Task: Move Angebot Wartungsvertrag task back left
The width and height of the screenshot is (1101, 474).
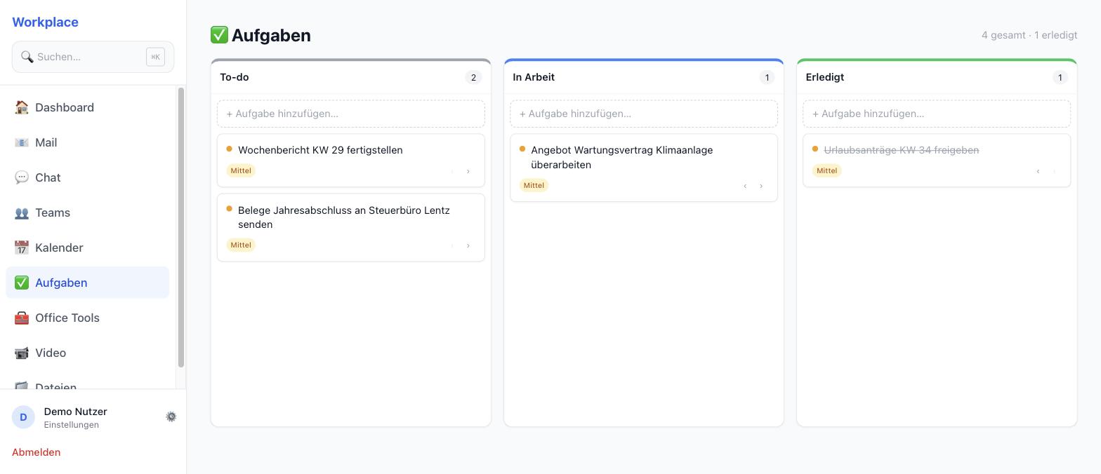Action: pyautogui.click(x=745, y=186)
